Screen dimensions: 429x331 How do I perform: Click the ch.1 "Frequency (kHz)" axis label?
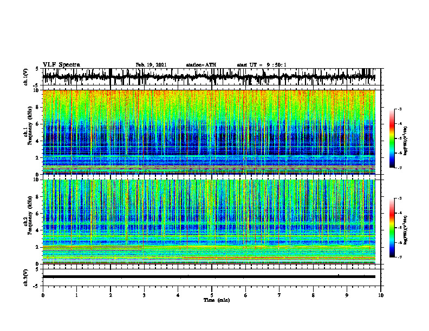point(30,126)
